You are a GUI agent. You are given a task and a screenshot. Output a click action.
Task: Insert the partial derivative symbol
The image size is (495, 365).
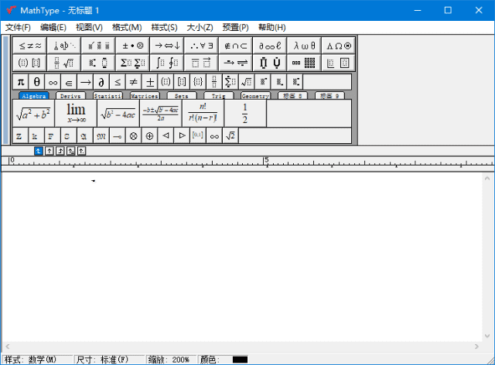pyautogui.click(x=101, y=81)
